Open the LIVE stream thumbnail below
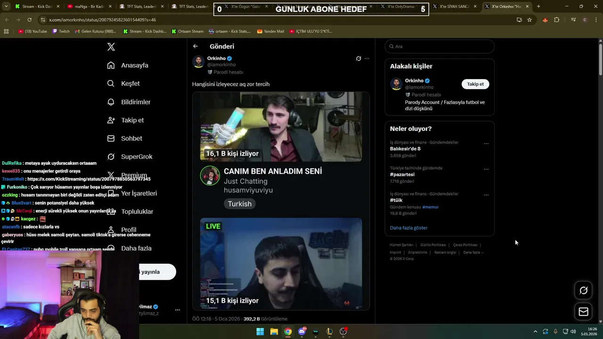Image resolution: width=603 pixels, height=339 pixels. (x=281, y=263)
